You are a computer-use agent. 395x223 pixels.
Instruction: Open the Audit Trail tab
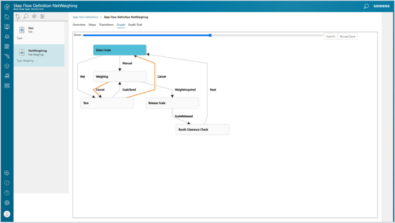[135, 25]
